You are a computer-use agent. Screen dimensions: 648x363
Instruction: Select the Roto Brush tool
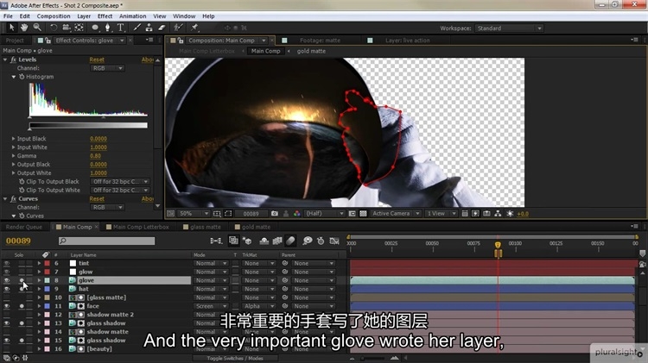coord(178,28)
